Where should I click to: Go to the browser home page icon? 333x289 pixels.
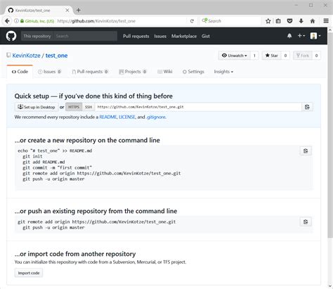(313, 21)
